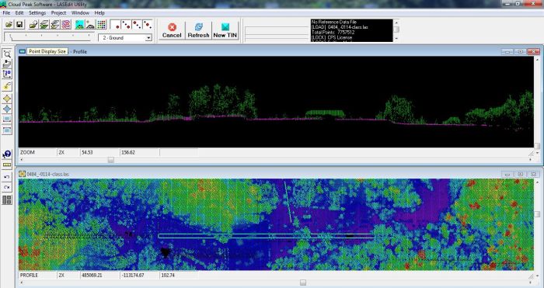Click the undo arrow icon

point(7,177)
